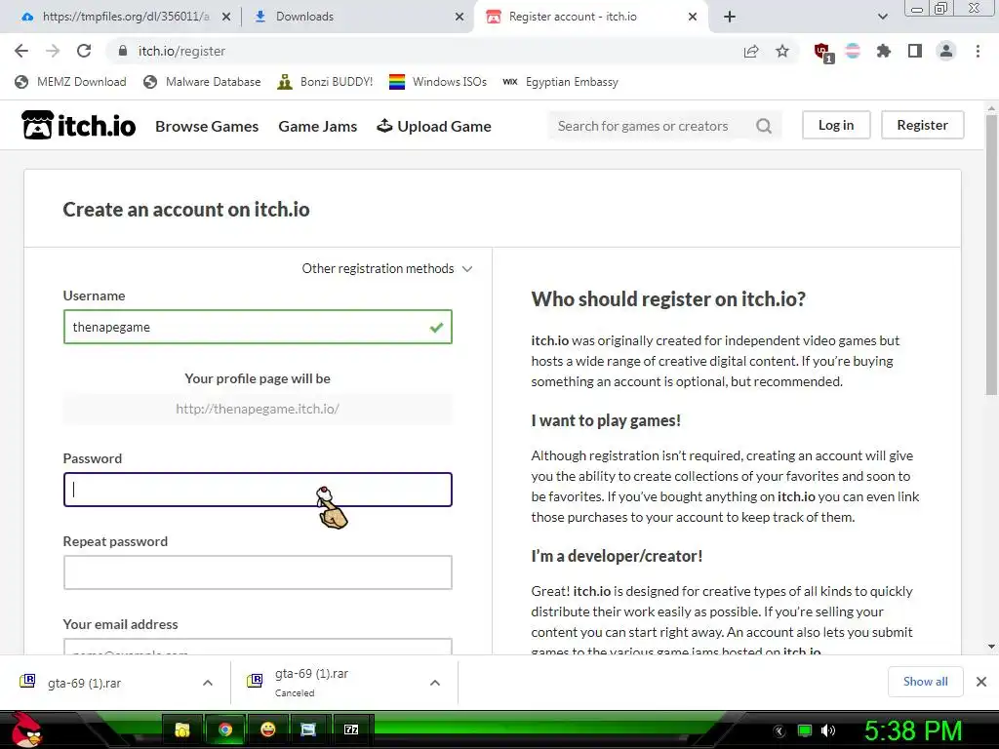Click the Username input field
Screen dimensions: 999x749
[x=258, y=327]
